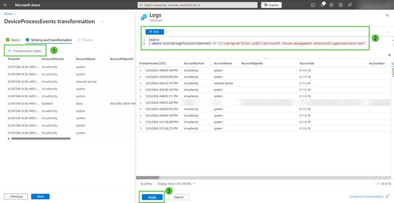Sort by TimeGenerated [UTC] column

click(152, 63)
